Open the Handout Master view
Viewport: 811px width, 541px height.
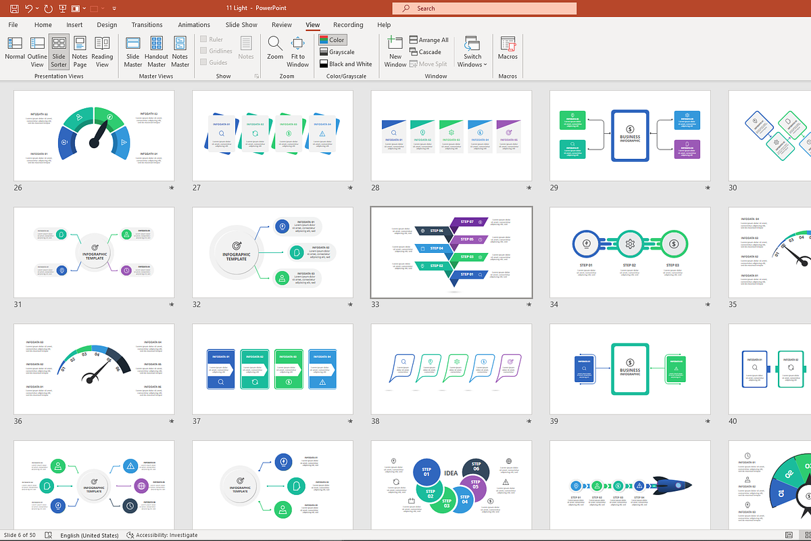[x=157, y=52]
